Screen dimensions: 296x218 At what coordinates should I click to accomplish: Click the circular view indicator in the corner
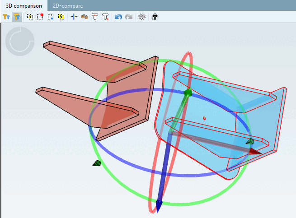pos(20,42)
